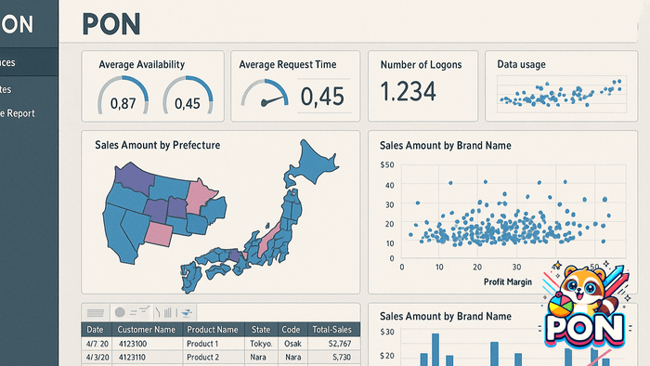Select the curved line chart icon
650x366 pixels.
(x=157, y=312)
